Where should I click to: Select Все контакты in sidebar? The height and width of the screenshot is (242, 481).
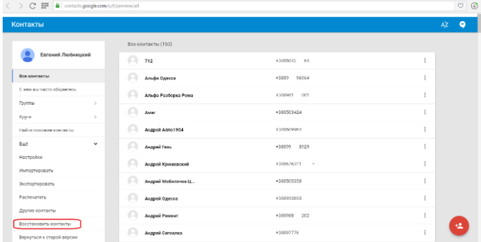pyautogui.click(x=58, y=76)
